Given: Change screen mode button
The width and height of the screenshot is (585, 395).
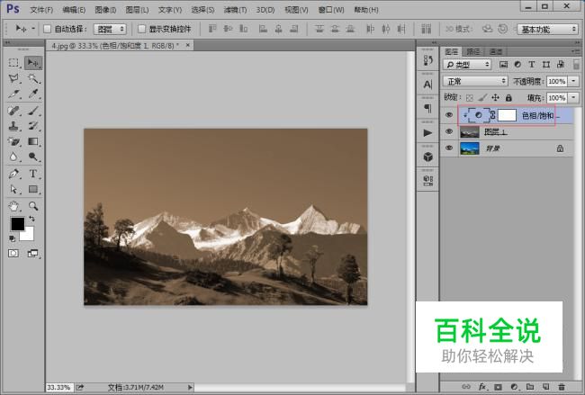Looking at the screenshot, I should tap(32, 254).
